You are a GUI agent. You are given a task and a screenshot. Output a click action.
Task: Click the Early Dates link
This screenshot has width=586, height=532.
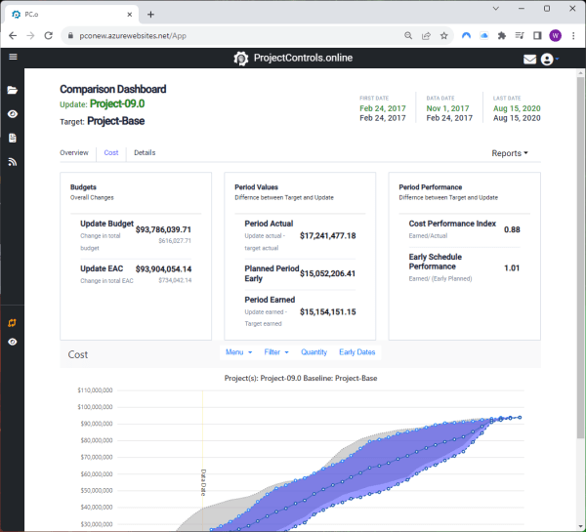click(356, 352)
